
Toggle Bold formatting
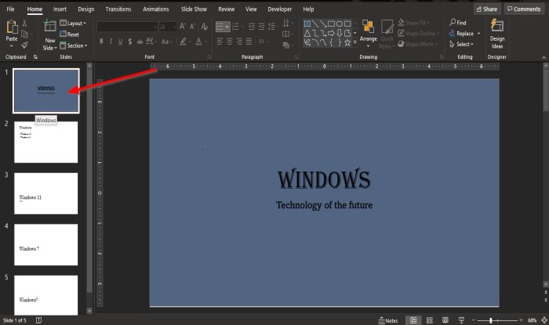(101, 41)
